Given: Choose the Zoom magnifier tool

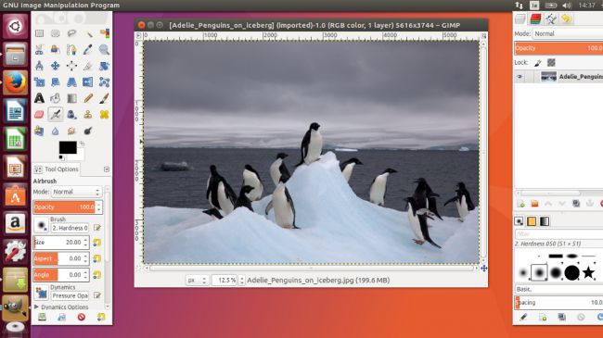Looking at the screenshot, I should tap(104, 50).
